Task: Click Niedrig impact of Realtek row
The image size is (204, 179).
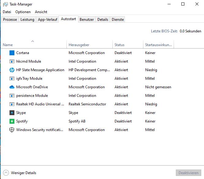Action: [x=151, y=104]
